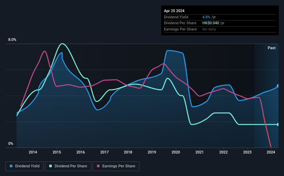Click the Apr 25 2024 tooltip date header
The width and height of the screenshot is (284, 176).
pyautogui.click(x=174, y=11)
